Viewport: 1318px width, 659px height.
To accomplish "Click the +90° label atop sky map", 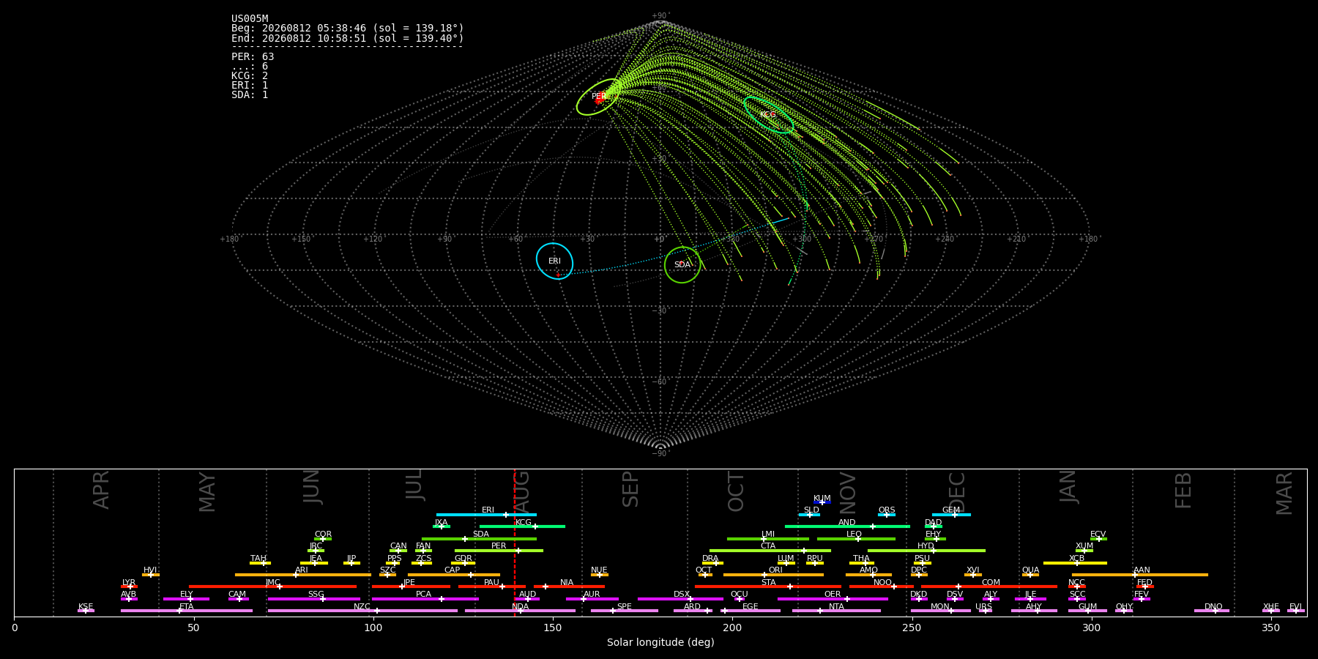I will [660, 15].
